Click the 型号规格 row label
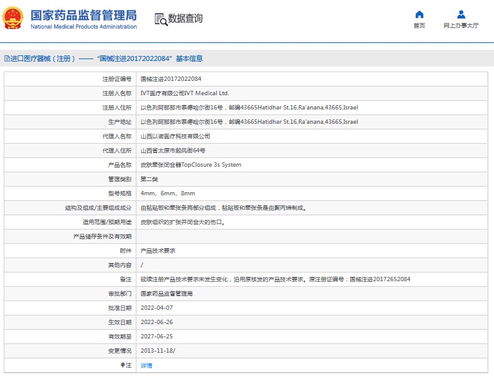494x377 pixels. (120, 193)
